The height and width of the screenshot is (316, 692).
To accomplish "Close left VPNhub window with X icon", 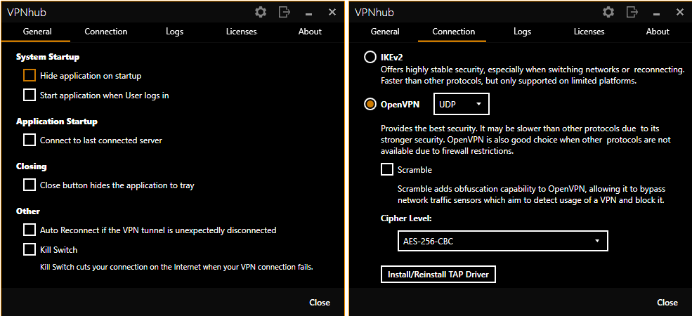I will click(332, 13).
